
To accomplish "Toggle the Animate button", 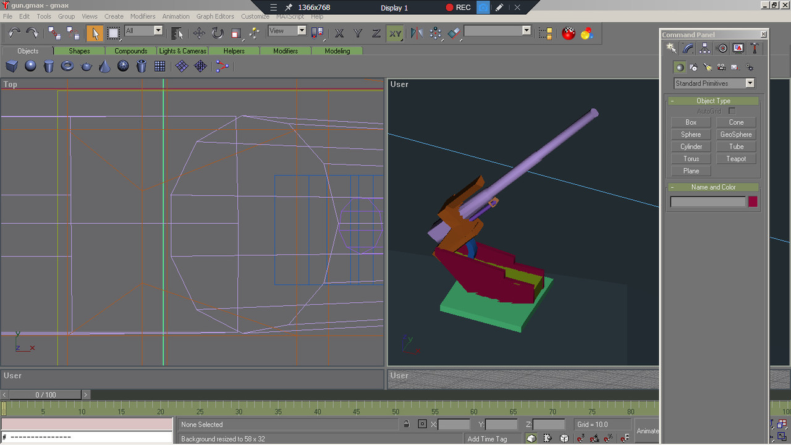I will (x=647, y=431).
